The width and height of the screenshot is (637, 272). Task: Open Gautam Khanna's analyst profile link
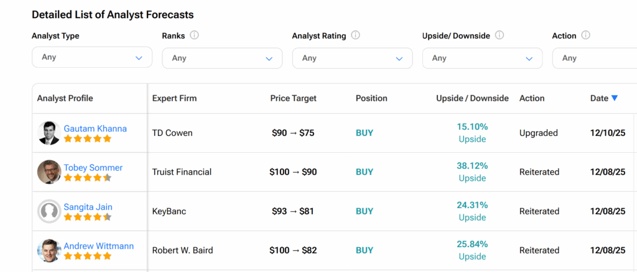pyautogui.click(x=95, y=129)
